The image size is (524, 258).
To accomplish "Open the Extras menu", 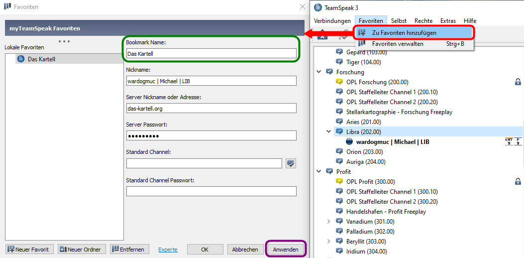I will tap(448, 21).
